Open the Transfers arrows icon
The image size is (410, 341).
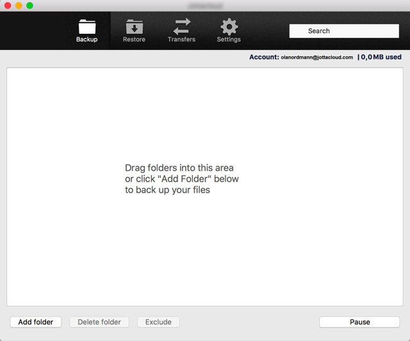point(182,26)
